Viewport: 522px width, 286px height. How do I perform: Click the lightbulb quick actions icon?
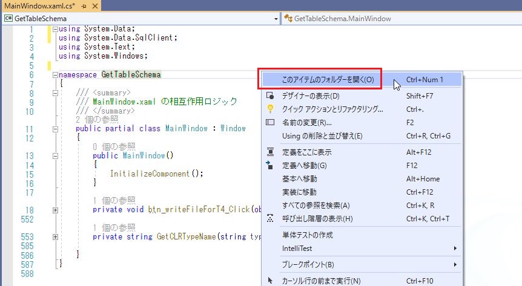[x=270, y=109]
